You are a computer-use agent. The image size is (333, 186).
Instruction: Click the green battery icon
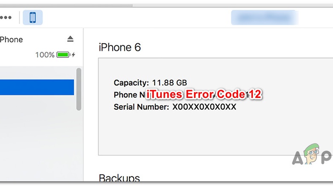click(x=63, y=55)
